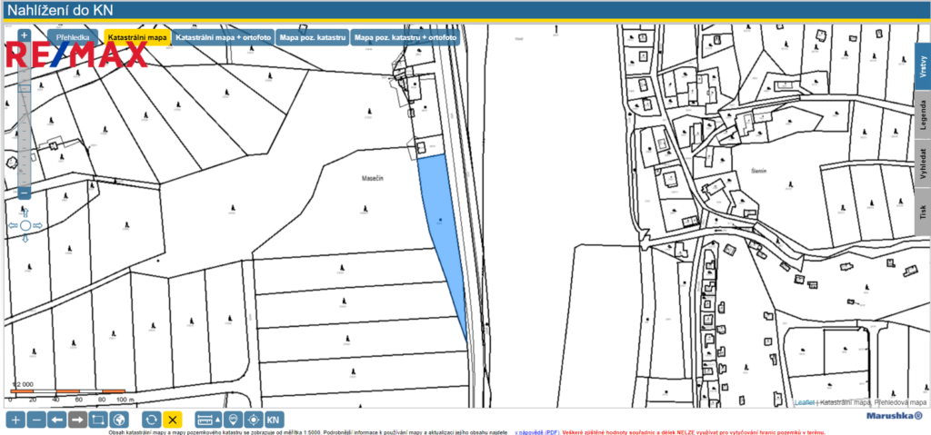Click the Marushka logo
The image size is (931, 435).
click(x=895, y=416)
